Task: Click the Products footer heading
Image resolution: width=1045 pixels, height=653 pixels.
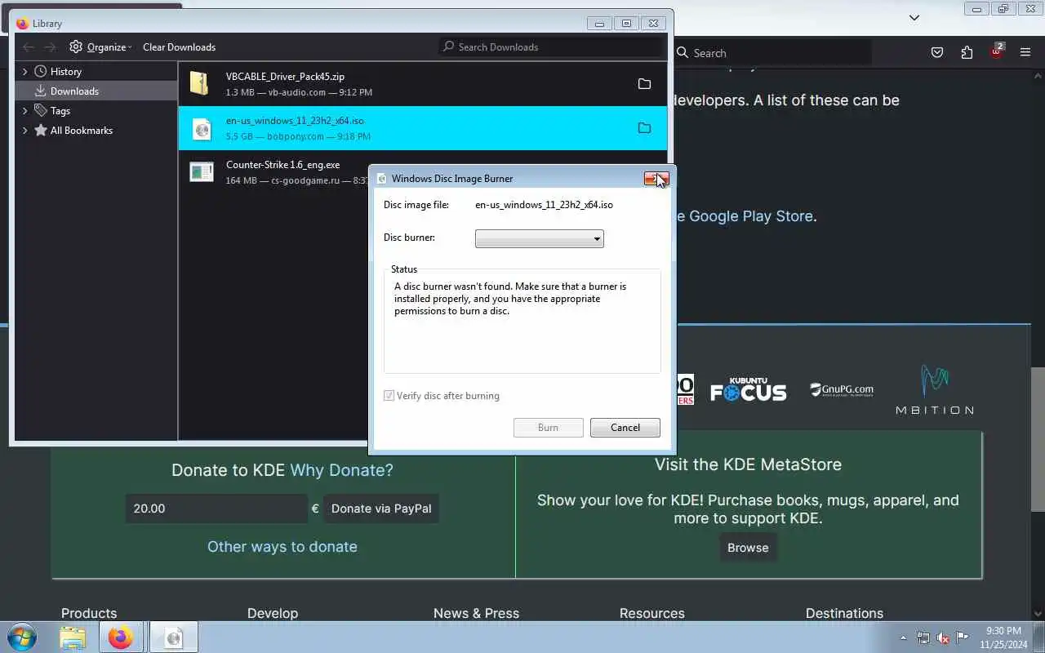Action: click(89, 613)
